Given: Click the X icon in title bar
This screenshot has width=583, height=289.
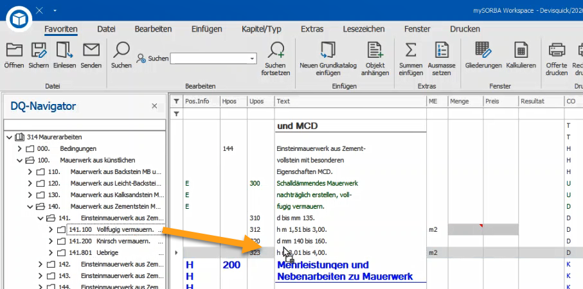Looking at the screenshot, I should click(39, 10).
